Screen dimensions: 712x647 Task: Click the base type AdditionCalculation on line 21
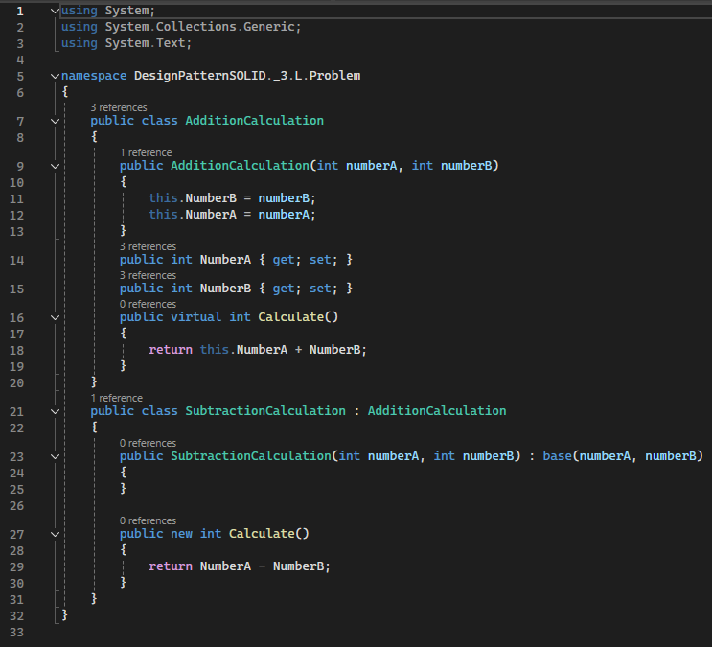coord(437,411)
